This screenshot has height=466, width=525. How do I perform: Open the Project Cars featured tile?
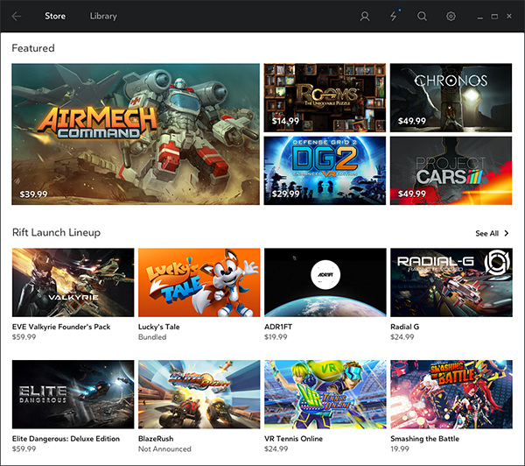[x=451, y=170]
